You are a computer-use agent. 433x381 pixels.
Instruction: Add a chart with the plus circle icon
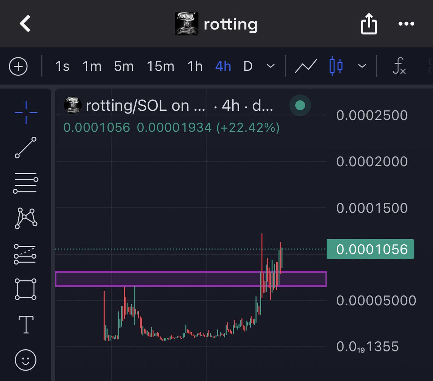click(x=18, y=66)
